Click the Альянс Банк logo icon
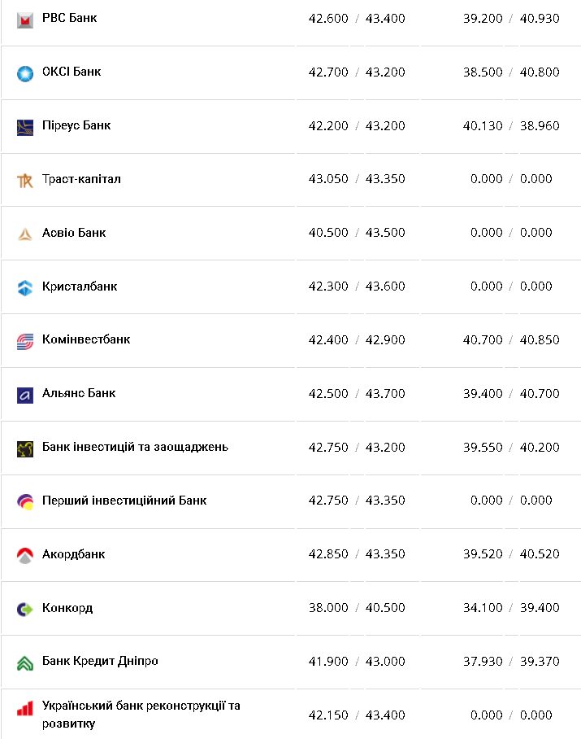581x739 pixels. coord(25,396)
